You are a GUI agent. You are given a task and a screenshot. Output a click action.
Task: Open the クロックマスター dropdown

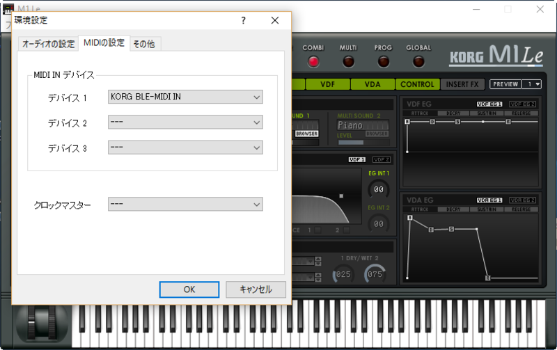(185, 204)
